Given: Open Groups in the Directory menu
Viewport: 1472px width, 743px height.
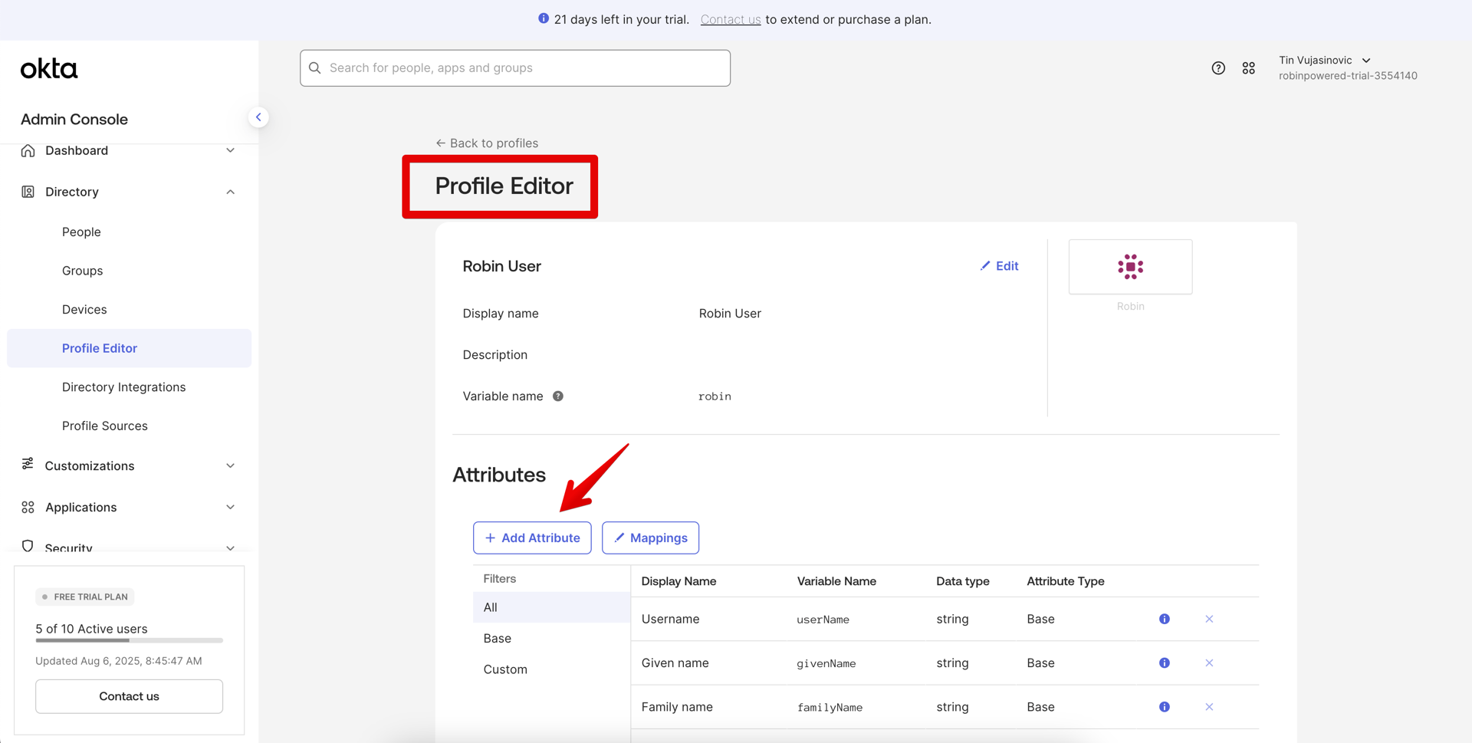Looking at the screenshot, I should 82,271.
